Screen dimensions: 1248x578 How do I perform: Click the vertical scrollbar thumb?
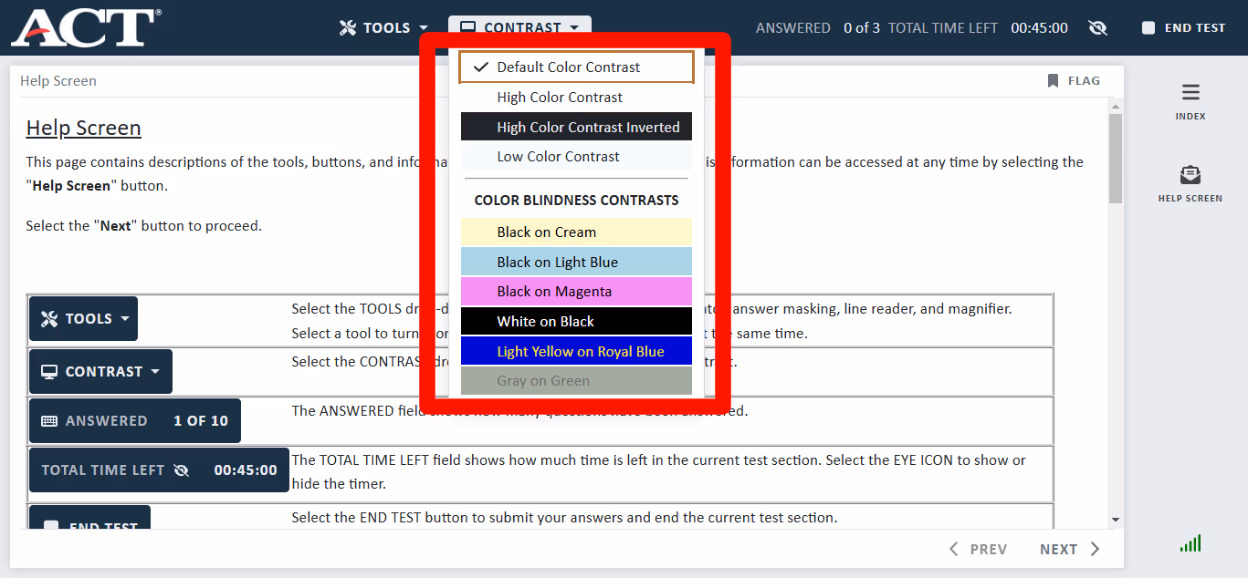click(x=1116, y=159)
